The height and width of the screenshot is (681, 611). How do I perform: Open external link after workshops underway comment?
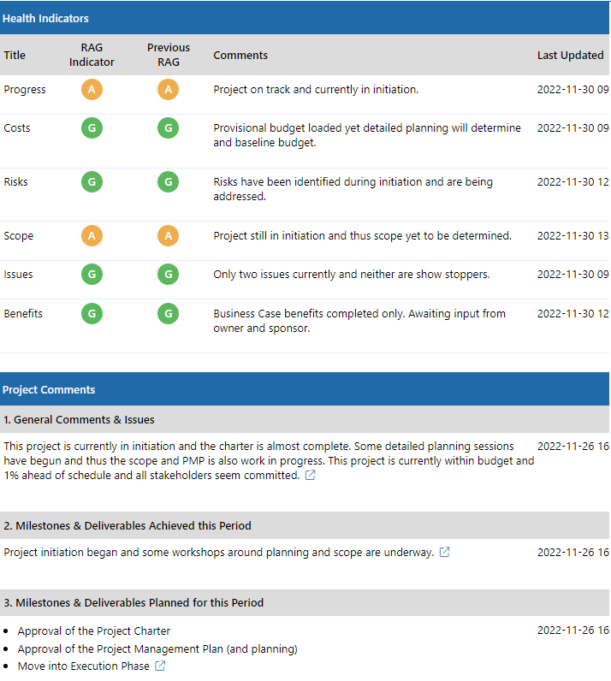(445, 552)
